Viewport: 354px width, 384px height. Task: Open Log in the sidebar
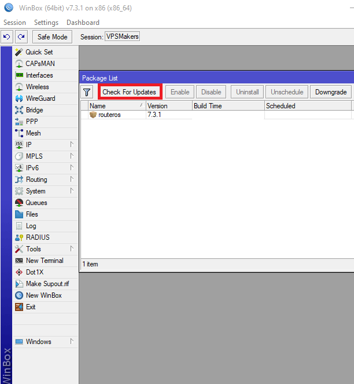tap(46, 226)
